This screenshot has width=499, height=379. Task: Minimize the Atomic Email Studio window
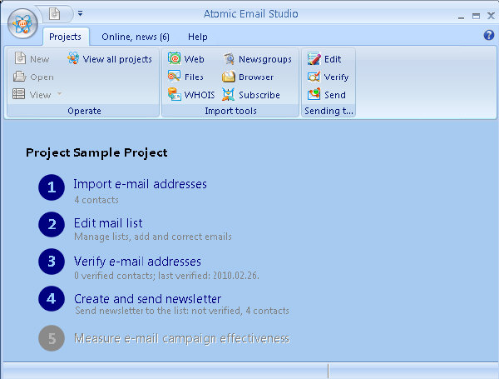461,17
